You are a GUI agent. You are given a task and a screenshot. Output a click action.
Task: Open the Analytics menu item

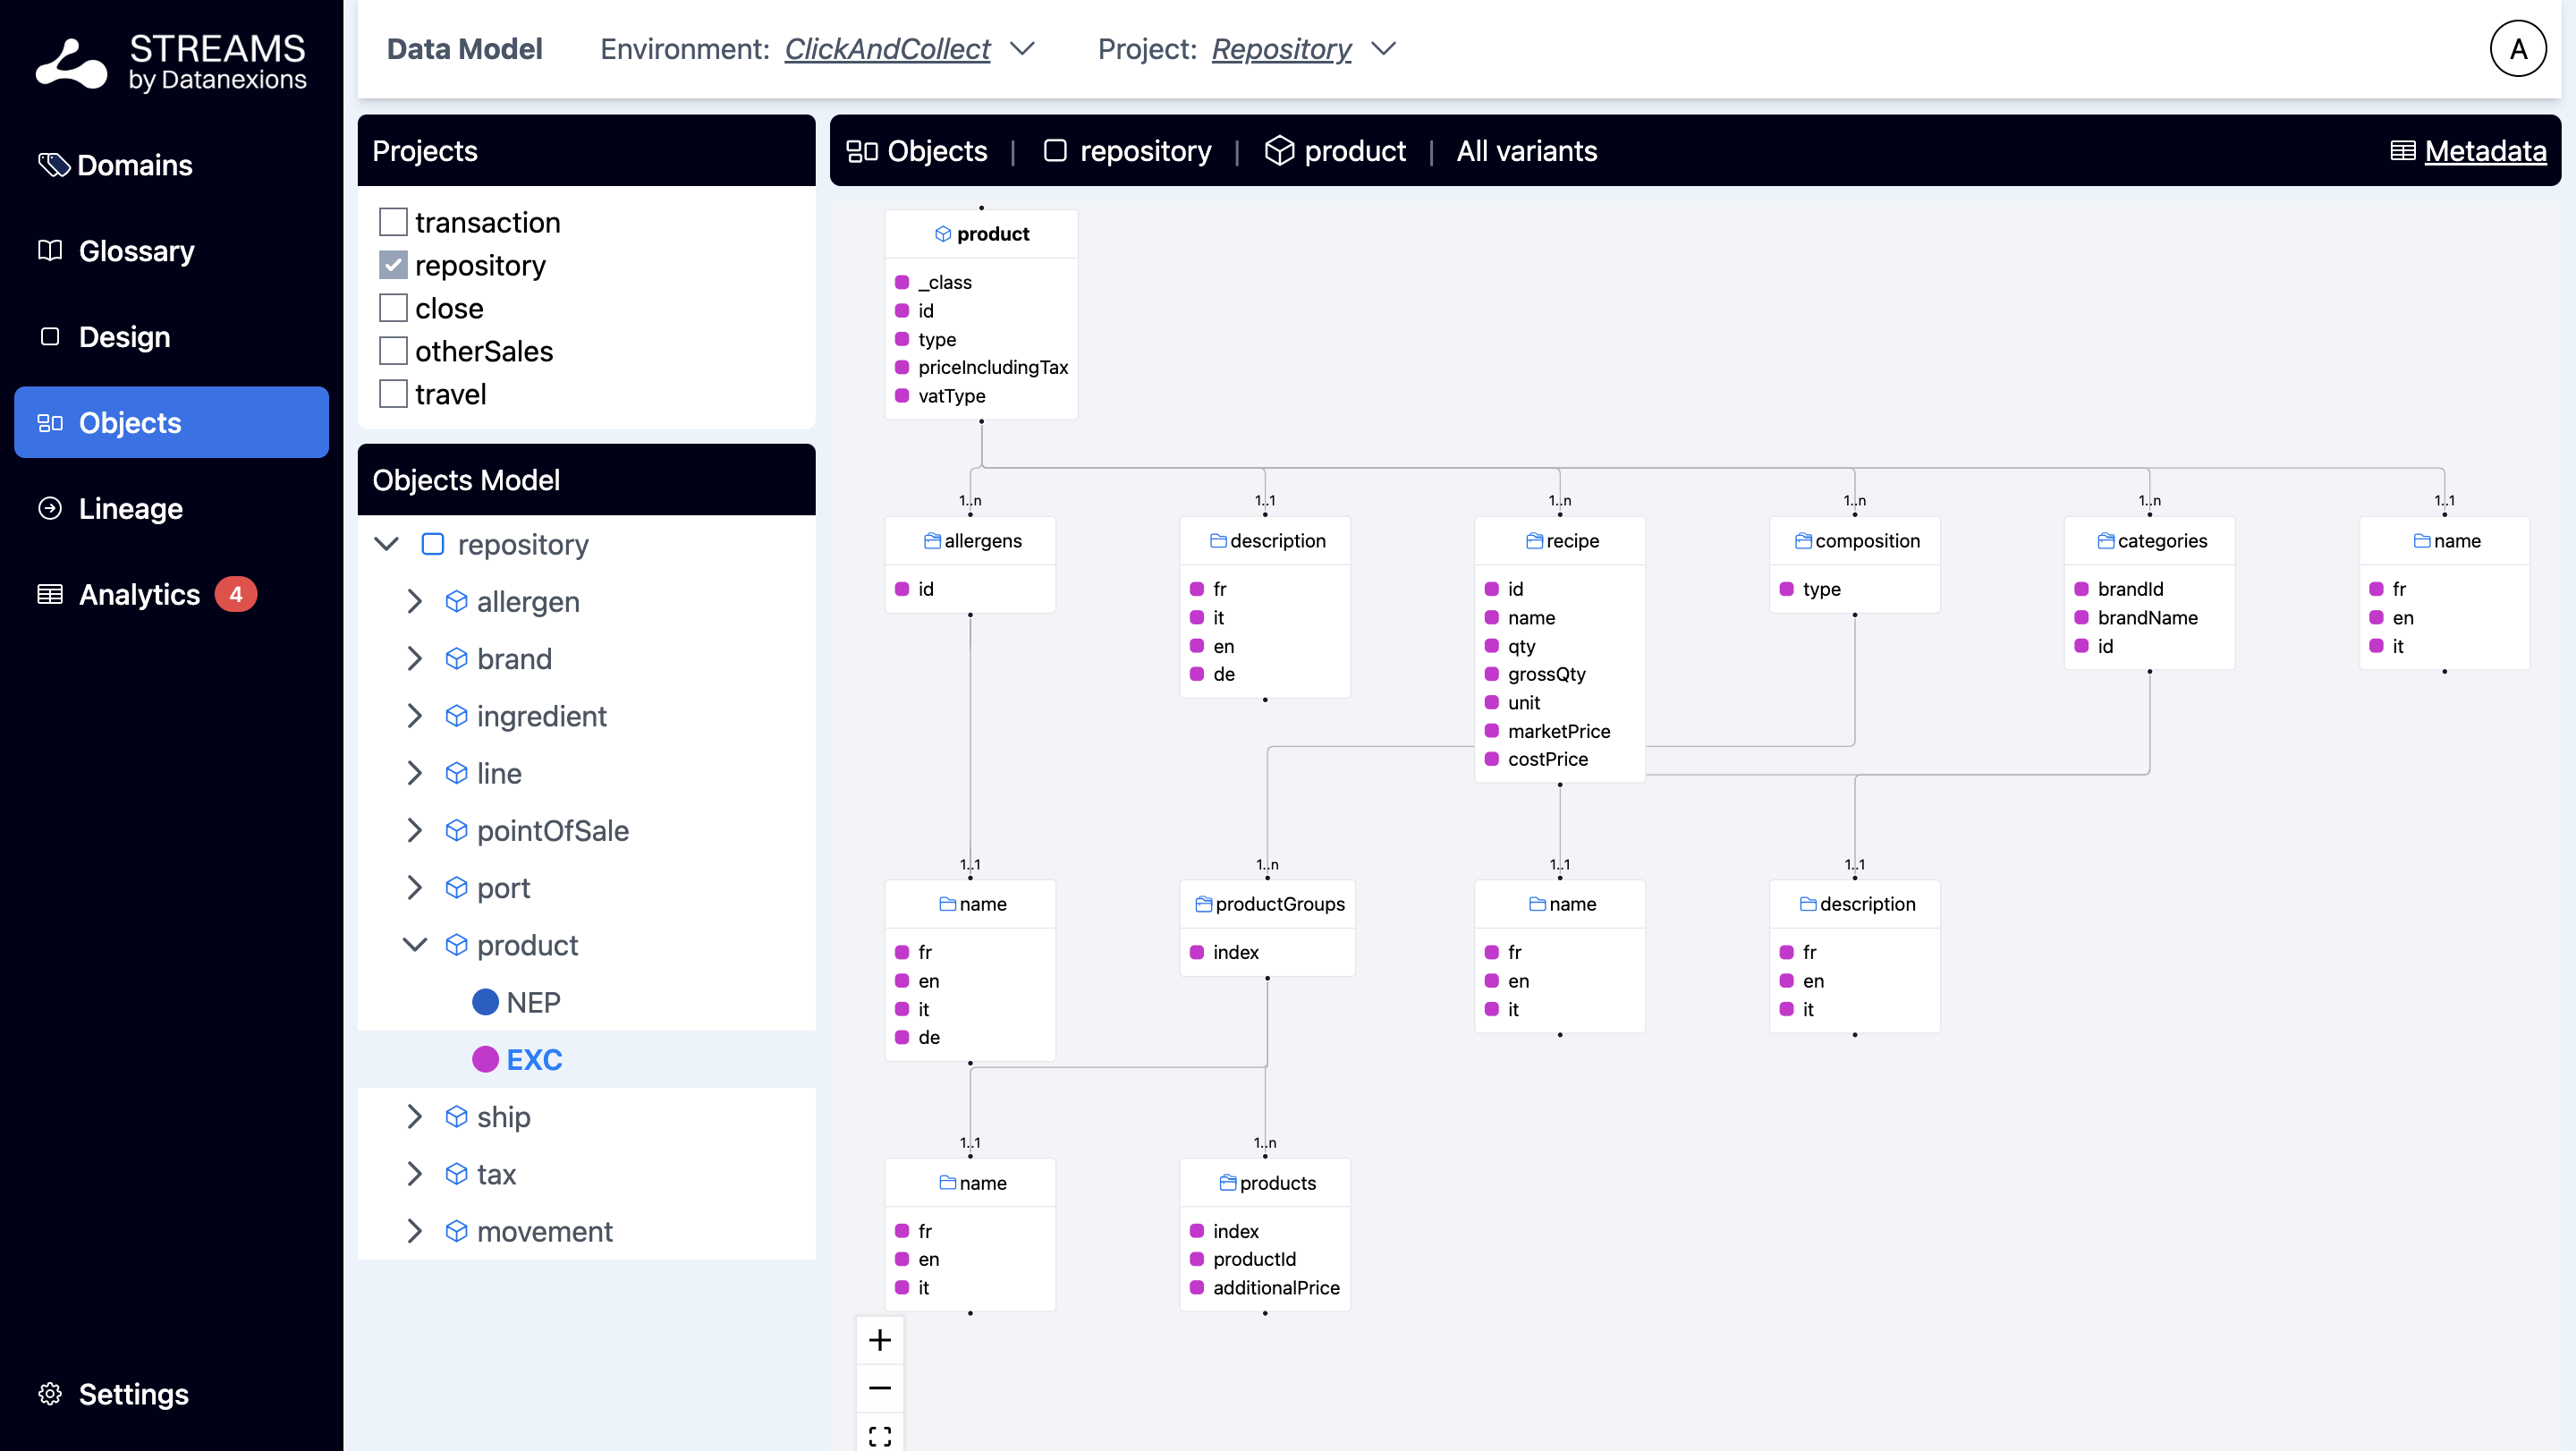pyautogui.click(x=139, y=594)
